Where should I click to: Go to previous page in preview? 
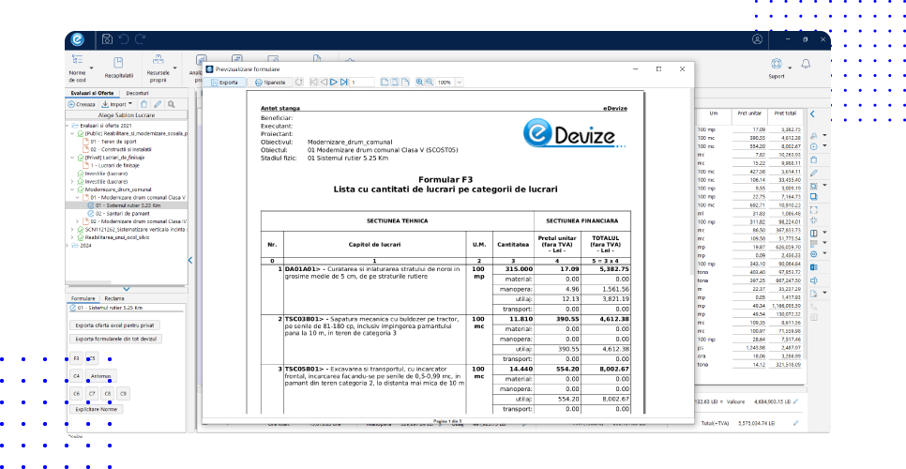pos(324,83)
